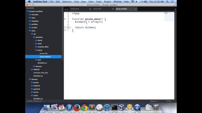The height and width of the screenshot is (113, 202).
Task: Click 'Line 6, Column 17' status text
Action: coord(34,101)
